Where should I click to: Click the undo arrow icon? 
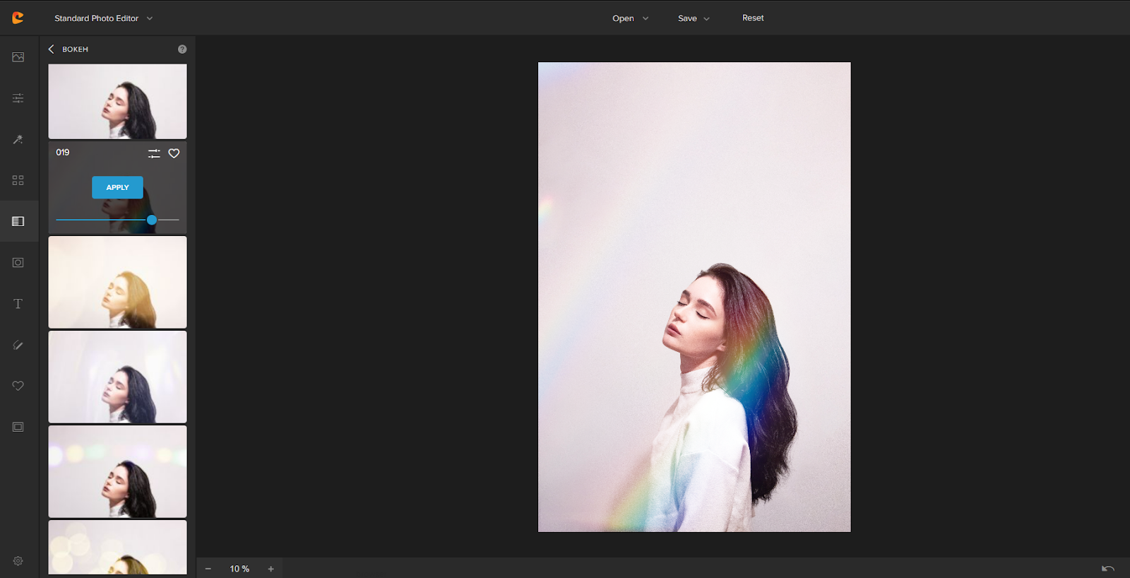click(1107, 569)
